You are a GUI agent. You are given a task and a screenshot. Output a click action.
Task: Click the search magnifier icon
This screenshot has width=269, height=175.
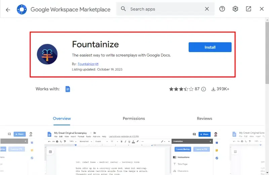click(123, 9)
